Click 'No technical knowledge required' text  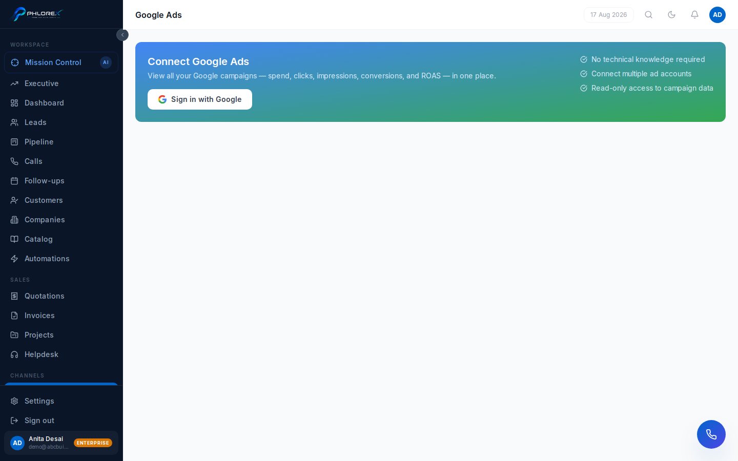pos(648,59)
